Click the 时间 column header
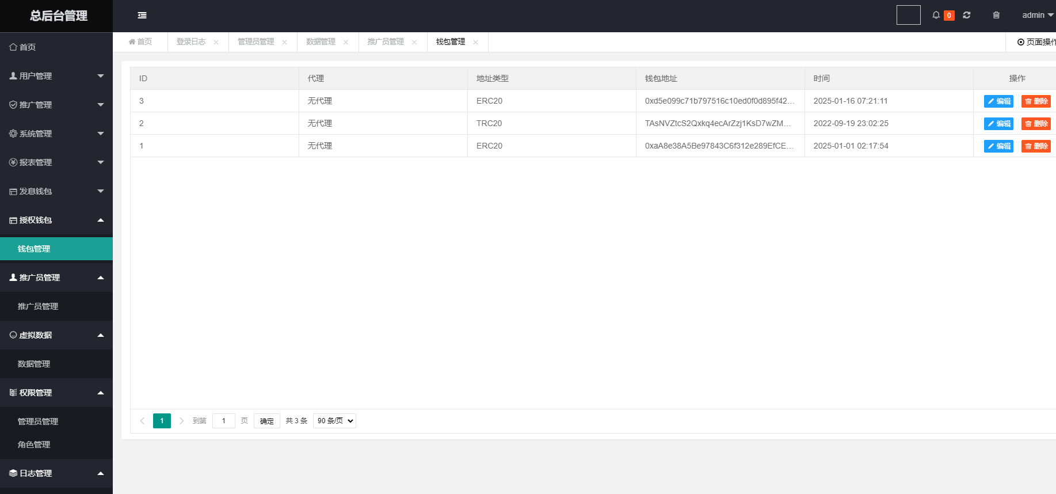Screen dimensions: 1056x494 tap(889, 78)
